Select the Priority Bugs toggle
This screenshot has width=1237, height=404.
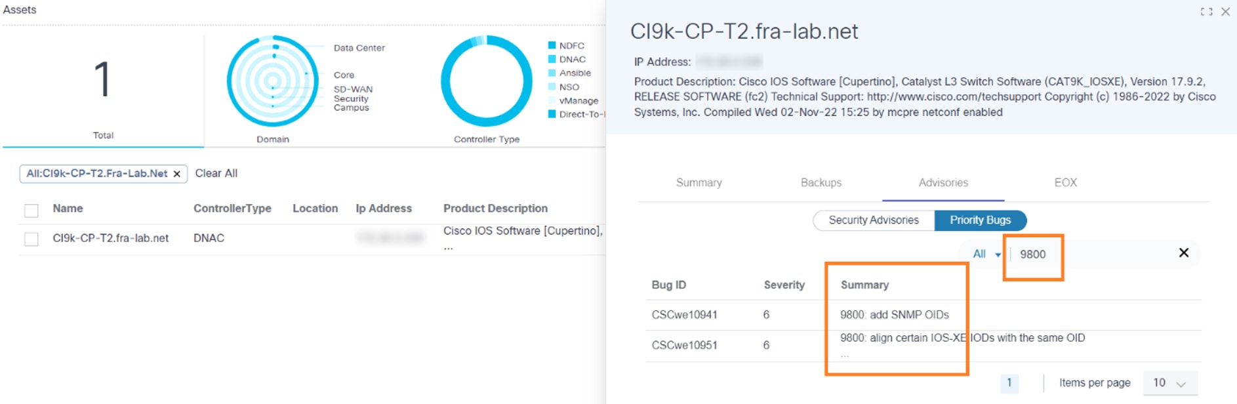[x=980, y=220]
